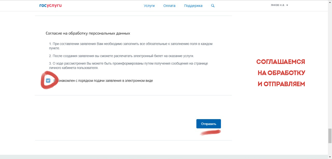
Task: Click the Госуслуги logo
Action: (50, 5)
